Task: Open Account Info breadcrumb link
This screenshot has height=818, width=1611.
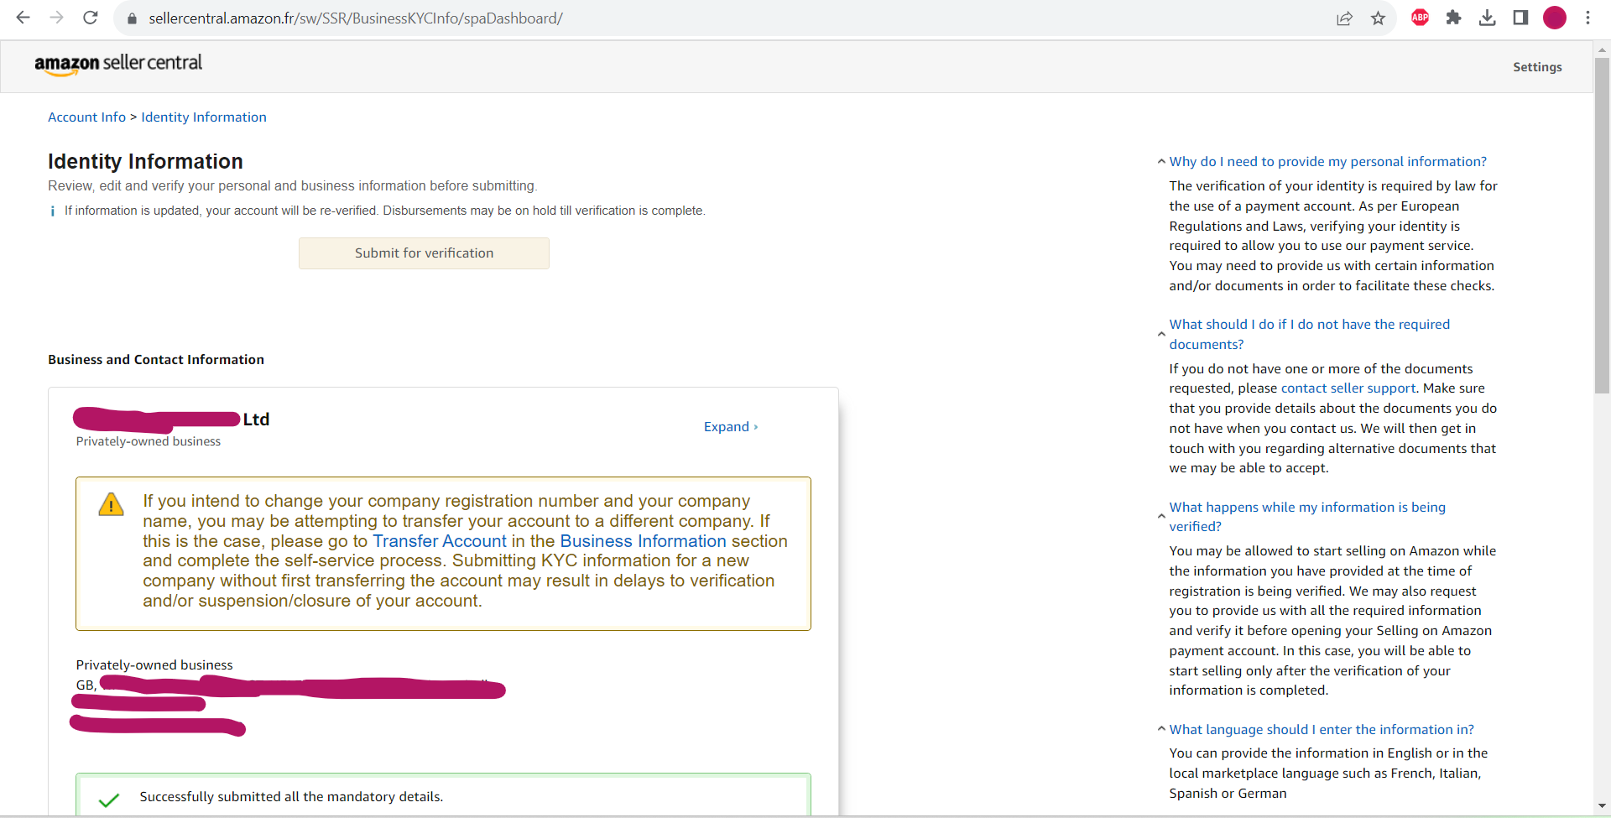Action: click(86, 117)
